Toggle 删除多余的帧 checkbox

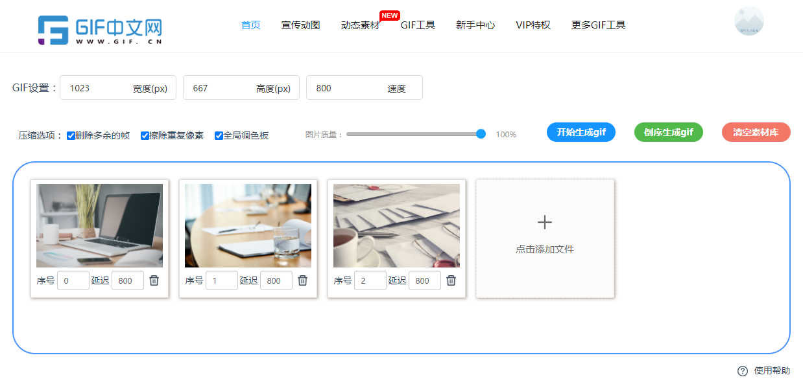[x=71, y=135]
